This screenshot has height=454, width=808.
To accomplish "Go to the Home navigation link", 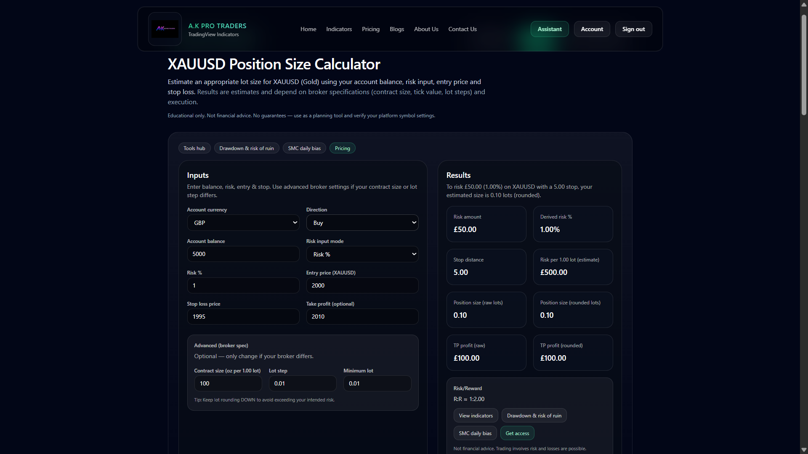I will pos(308,29).
